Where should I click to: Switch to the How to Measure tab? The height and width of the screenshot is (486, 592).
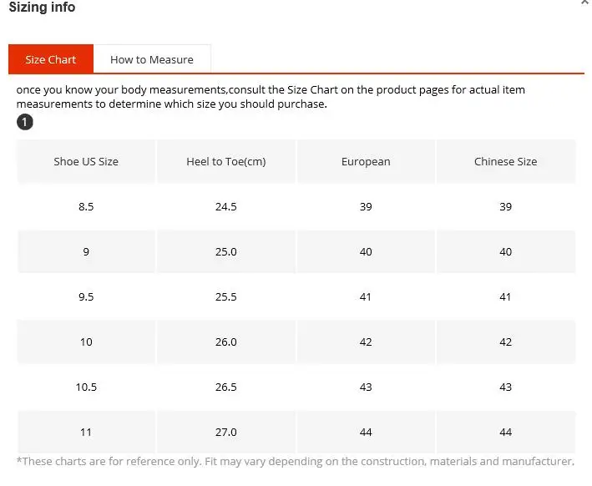click(x=151, y=59)
